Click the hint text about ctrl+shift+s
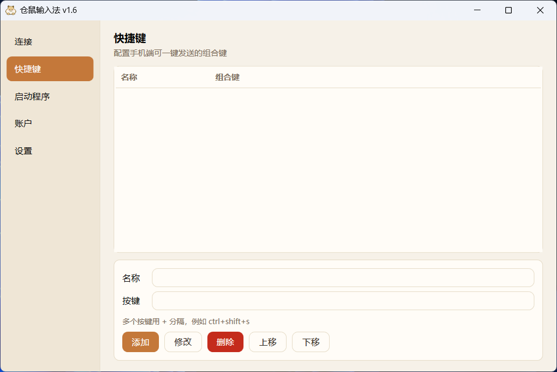 [186, 321]
